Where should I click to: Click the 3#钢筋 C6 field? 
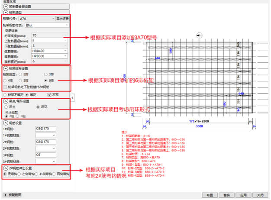[45, 155]
